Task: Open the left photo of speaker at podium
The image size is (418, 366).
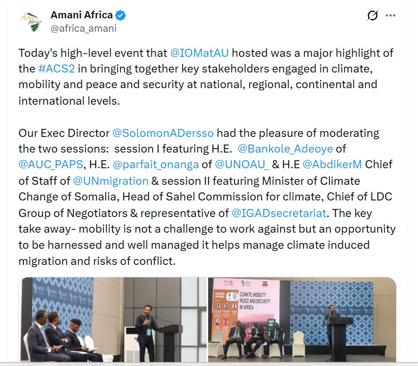Action: click(x=113, y=319)
